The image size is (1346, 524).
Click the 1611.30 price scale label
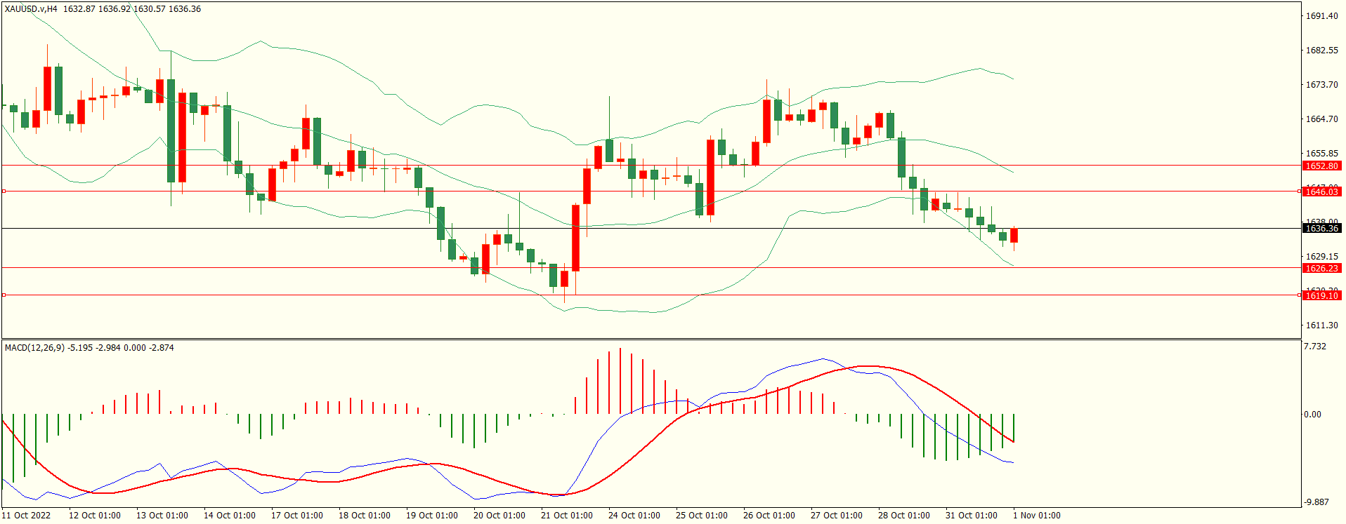pos(1321,325)
